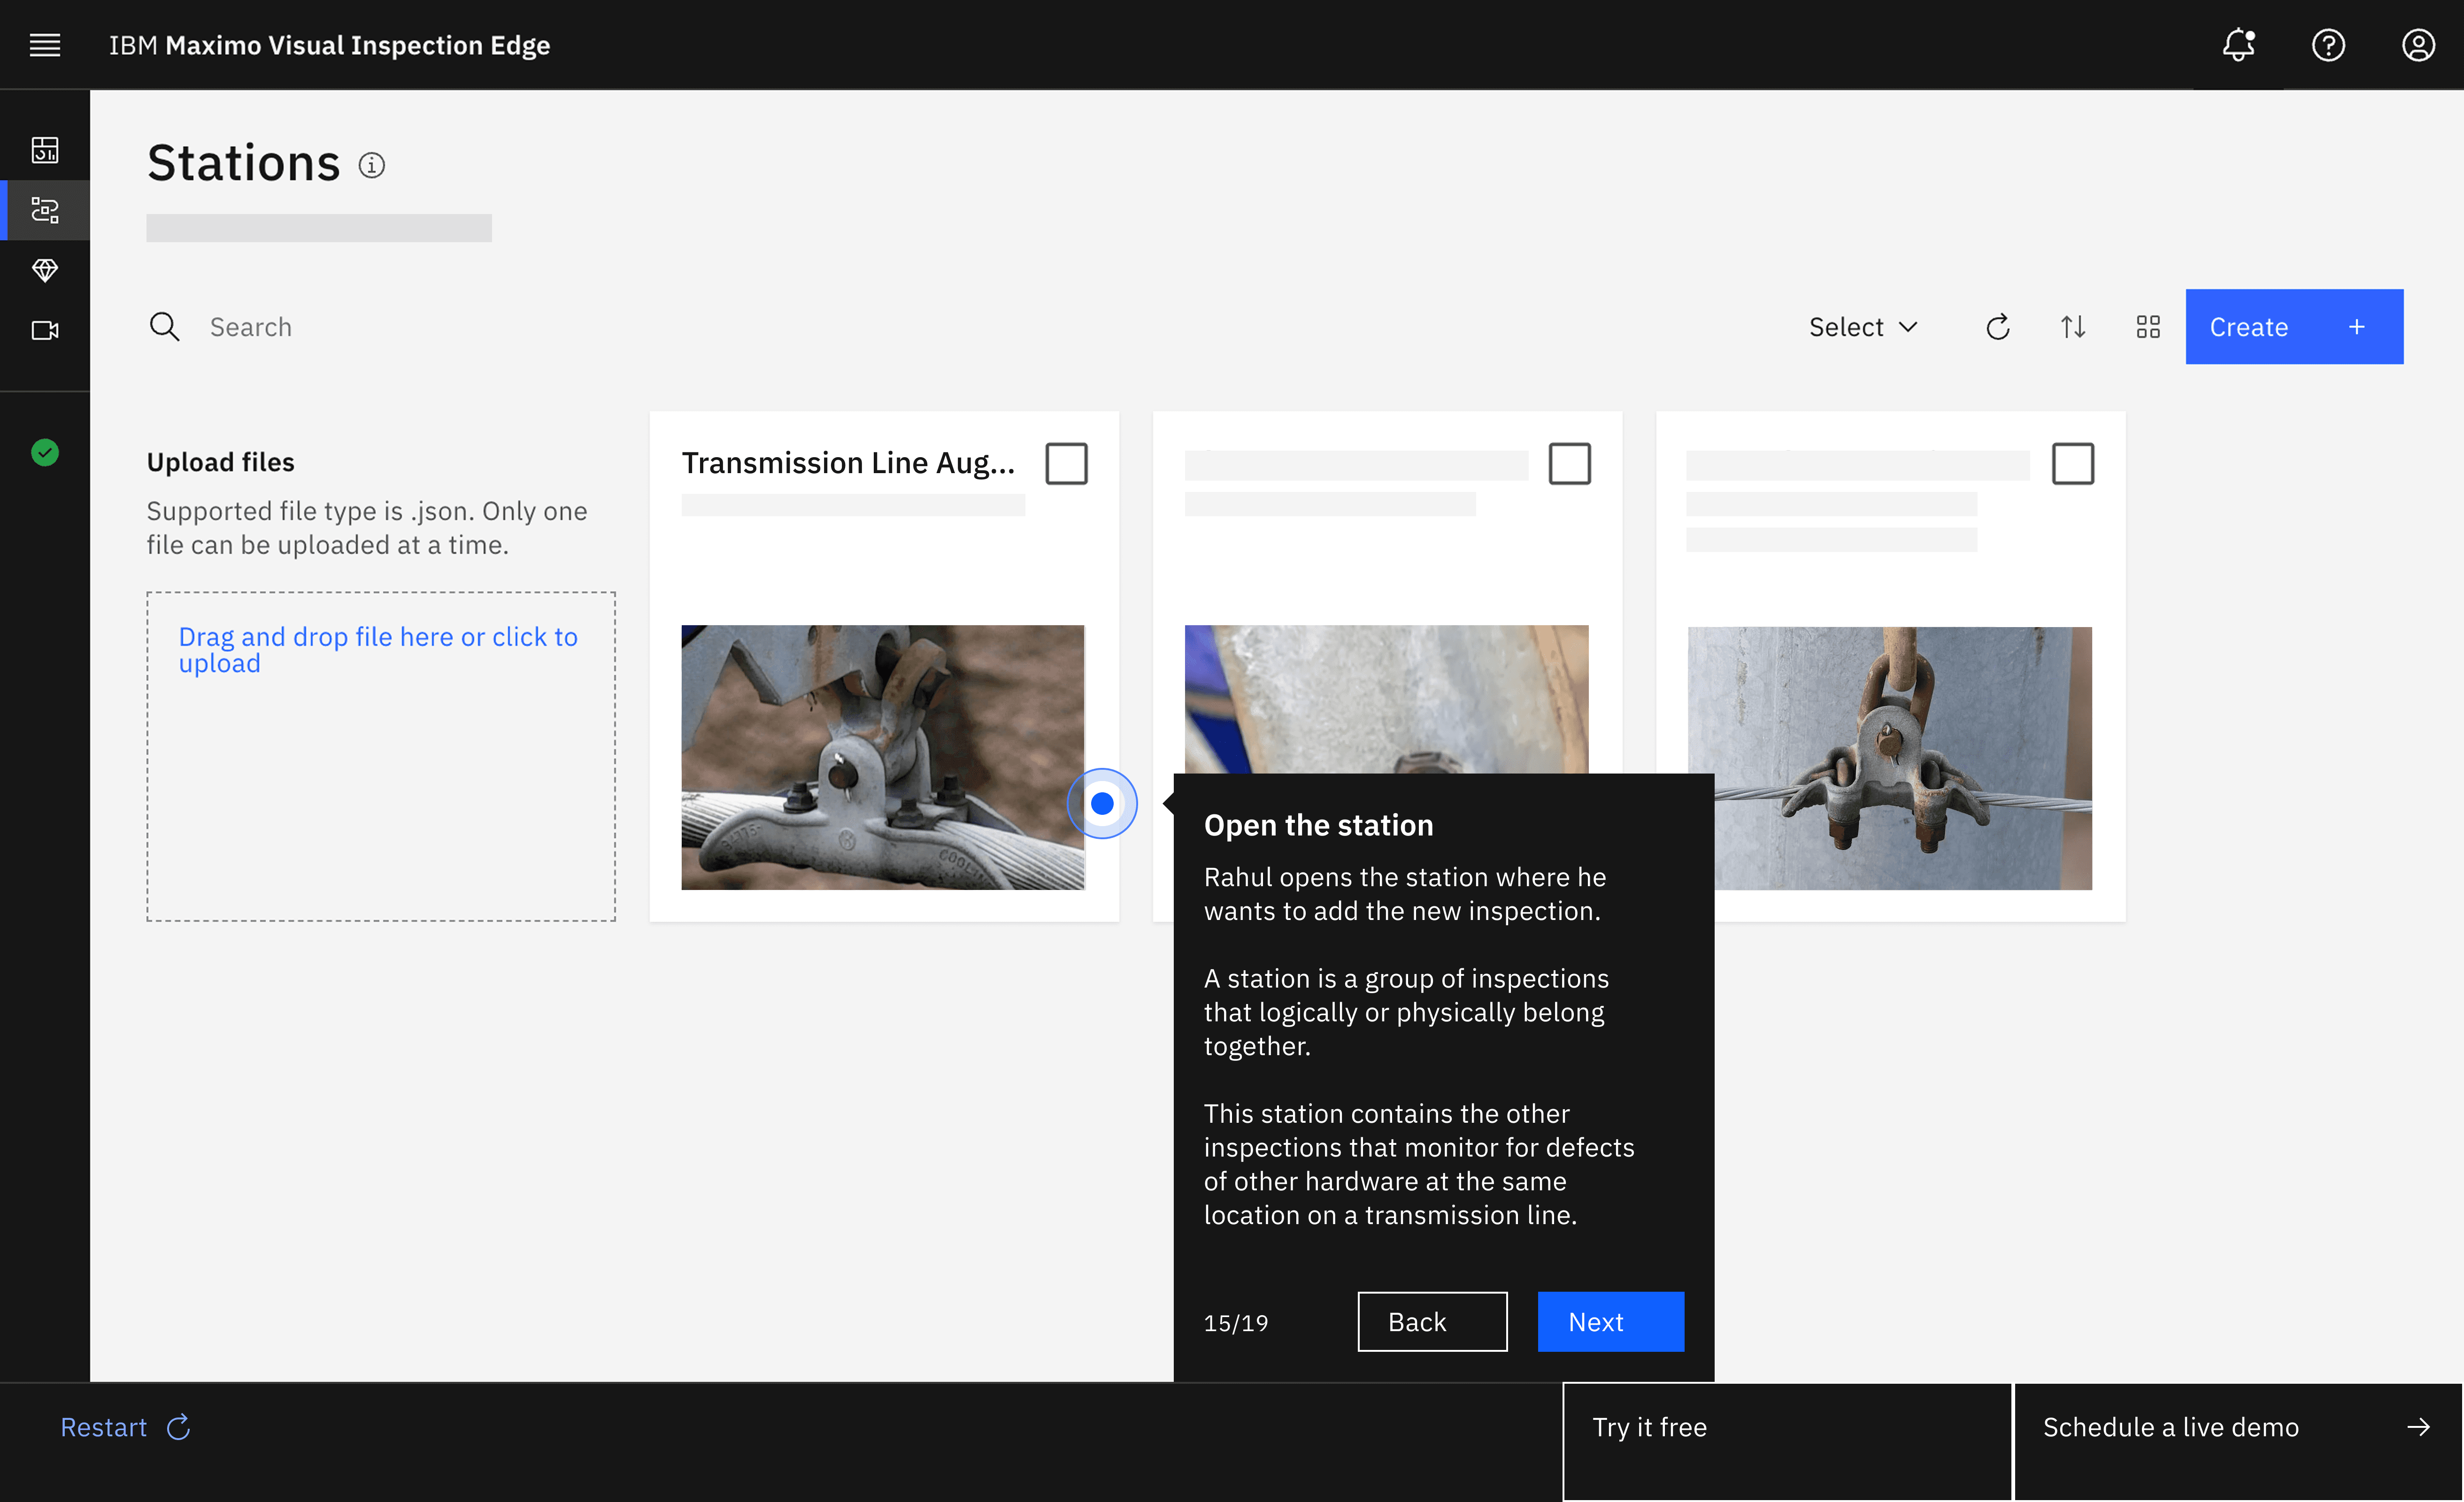Click the blue Create button
The image size is (2464, 1502).
[x=2293, y=327]
